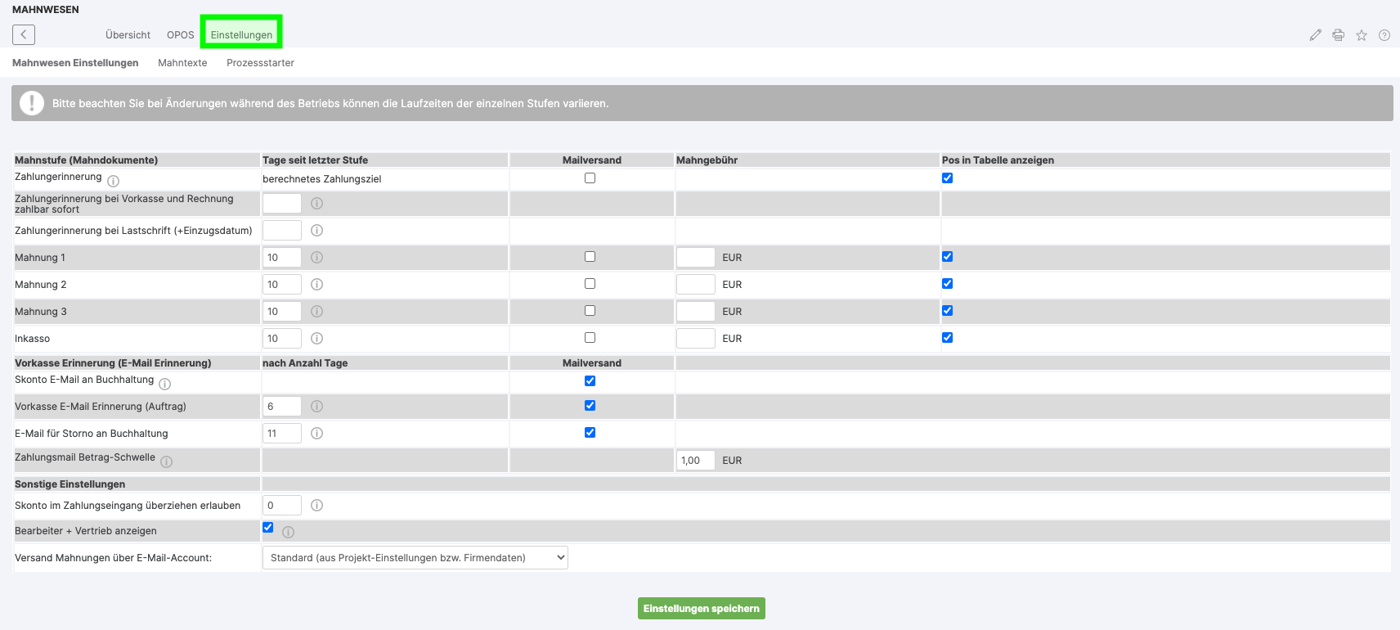Open help via question mark icon
Image resolution: width=1400 pixels, height=630 pixels.
[1384, 35]
